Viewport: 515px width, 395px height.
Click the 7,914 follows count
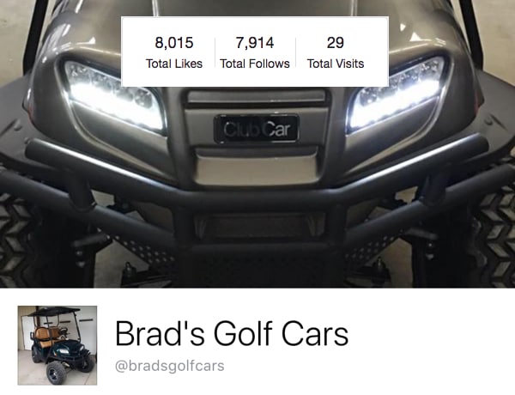coord(255,43)
